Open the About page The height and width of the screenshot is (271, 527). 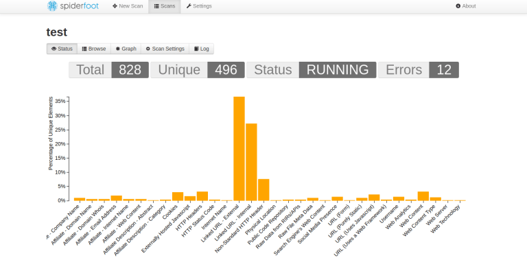click(x=466, y=6)
